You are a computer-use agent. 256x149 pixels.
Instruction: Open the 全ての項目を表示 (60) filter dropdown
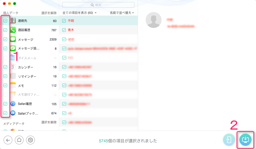[79, 13]
